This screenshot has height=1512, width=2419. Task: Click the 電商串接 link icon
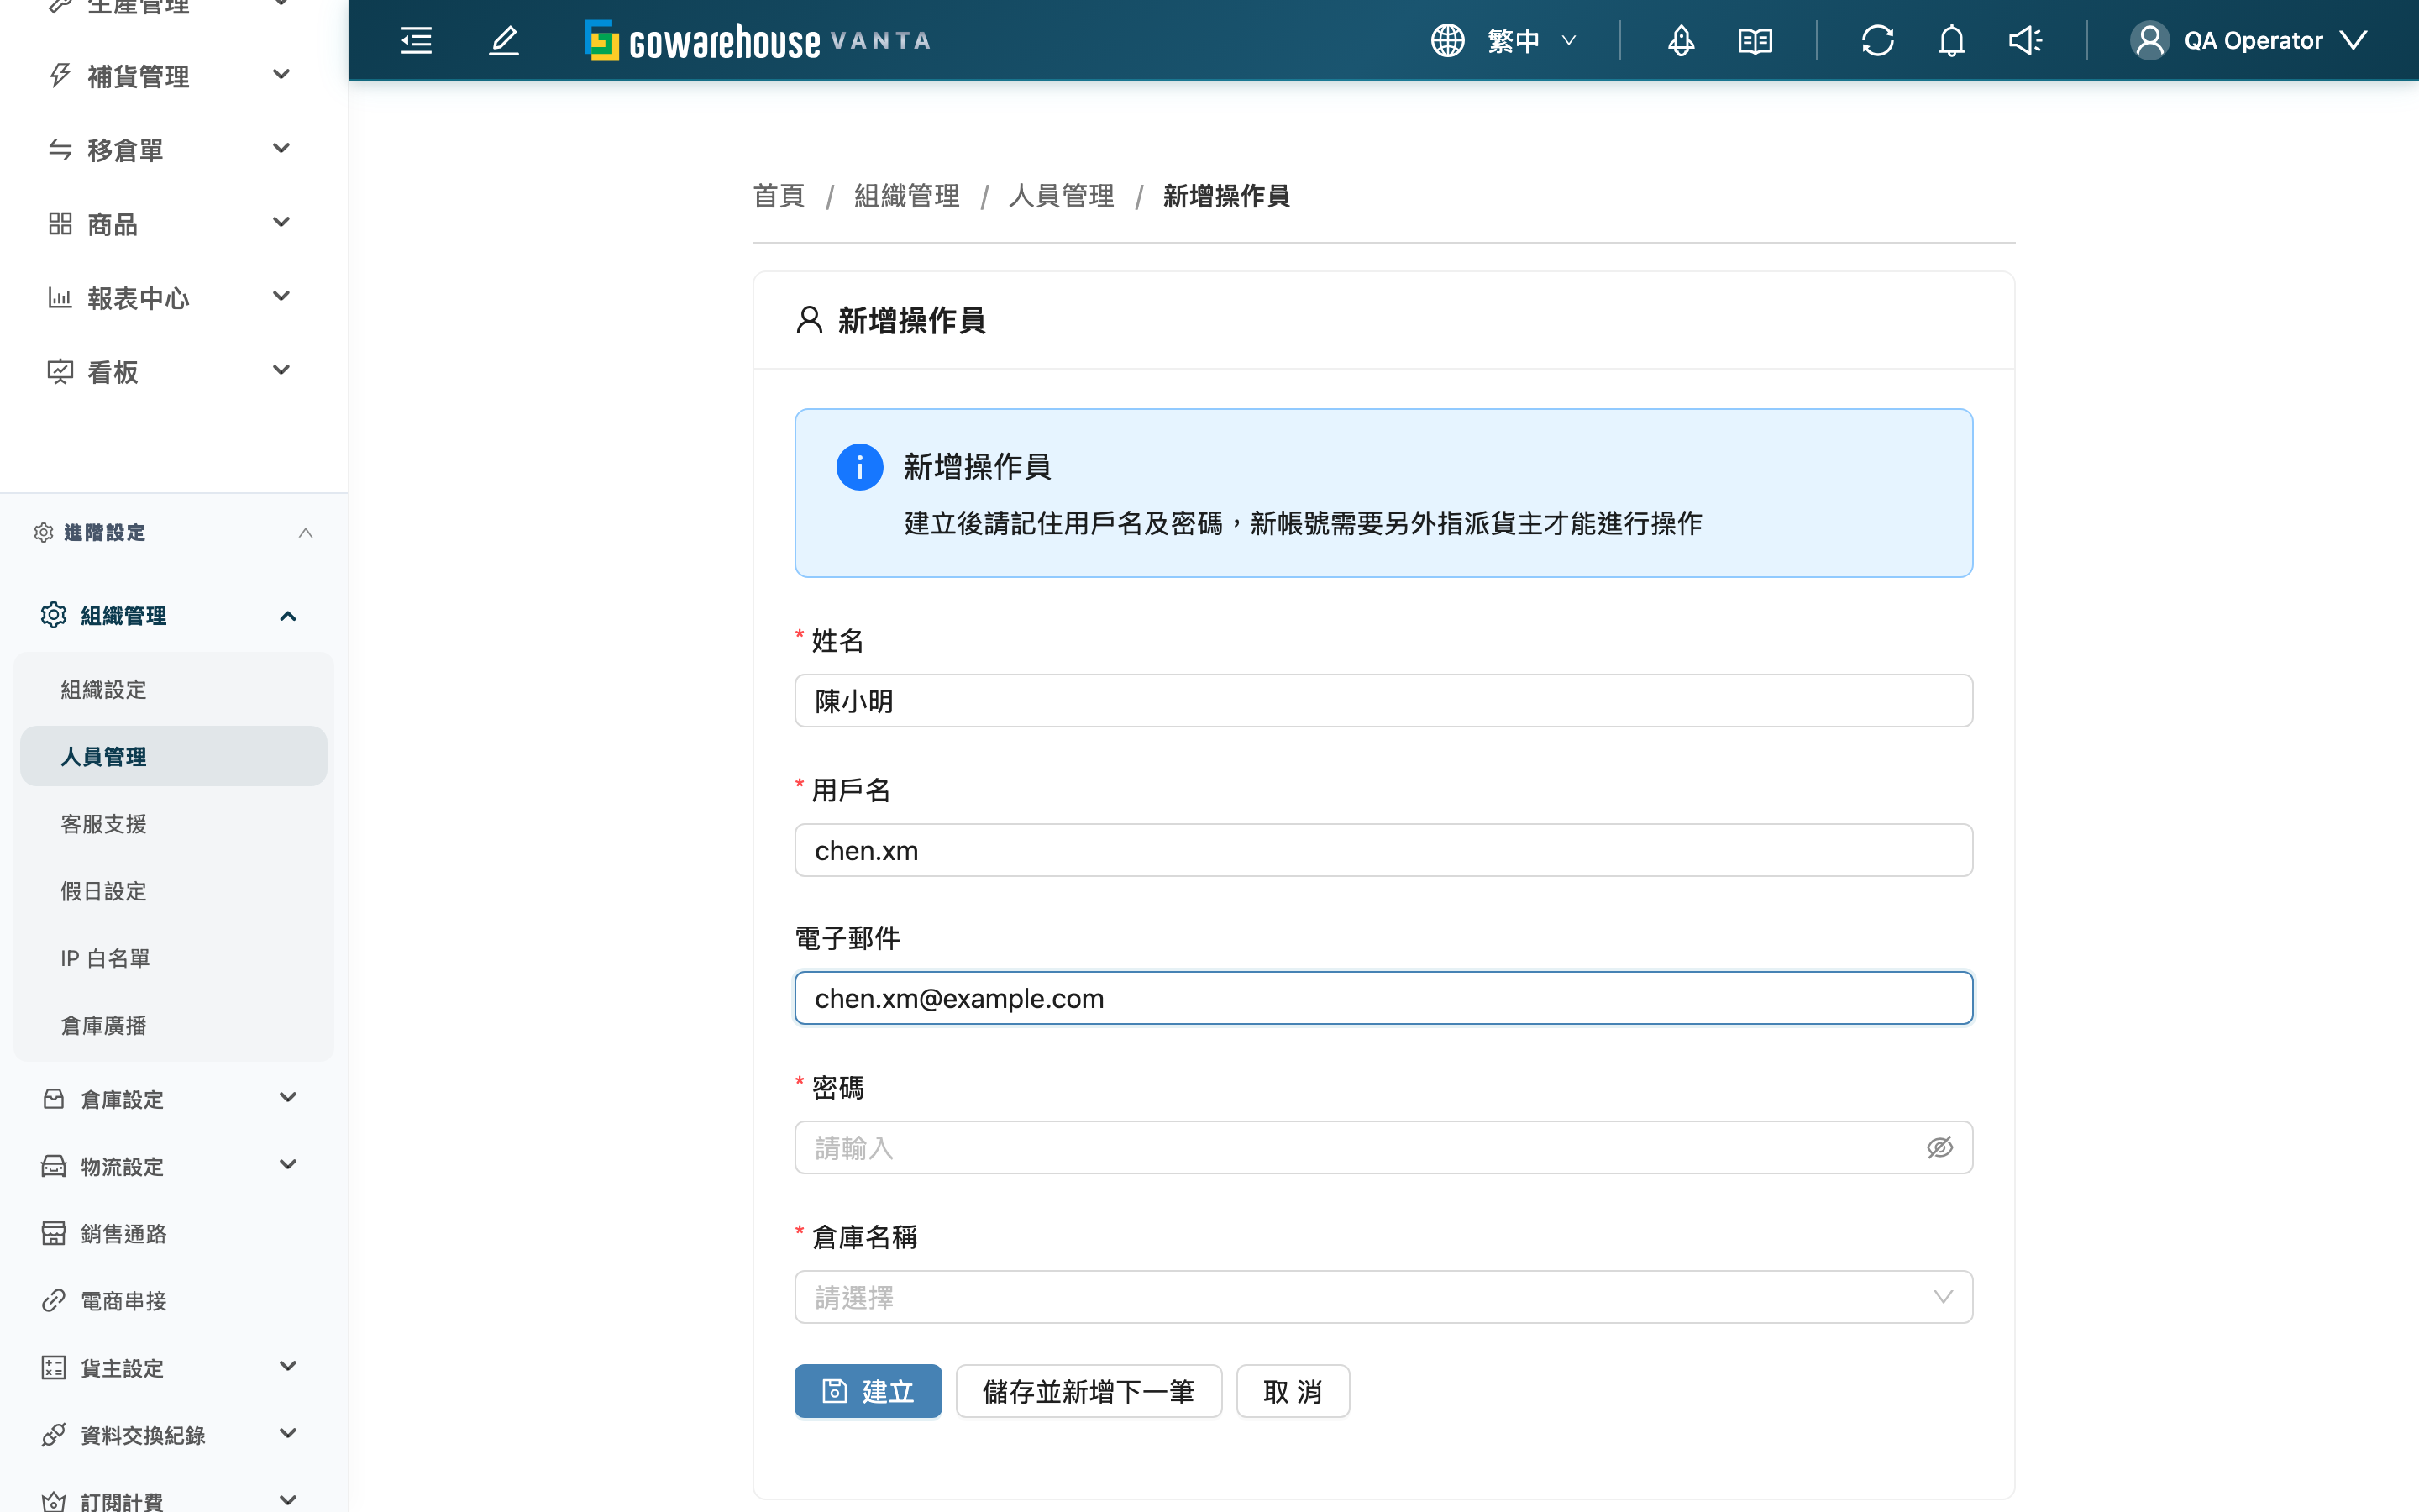point(54,1300)
